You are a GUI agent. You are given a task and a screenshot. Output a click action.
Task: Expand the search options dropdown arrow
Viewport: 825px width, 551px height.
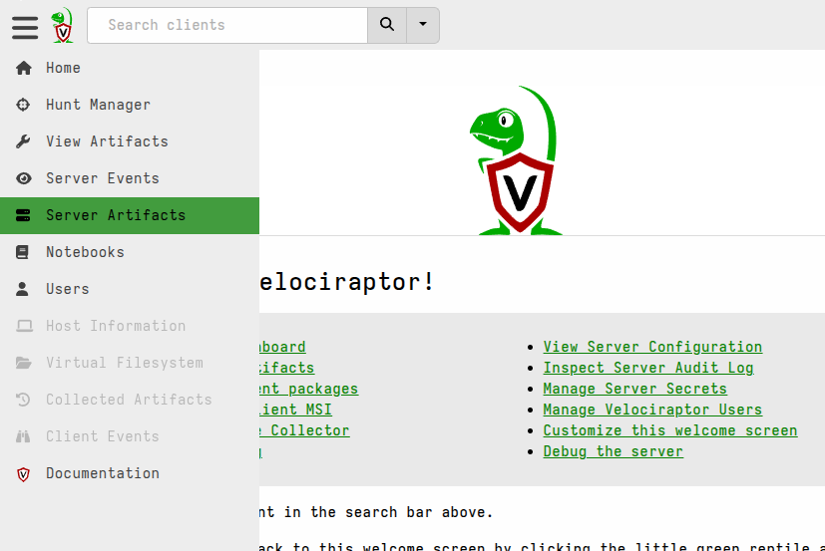pyautogui.click(x=423, y=25)
